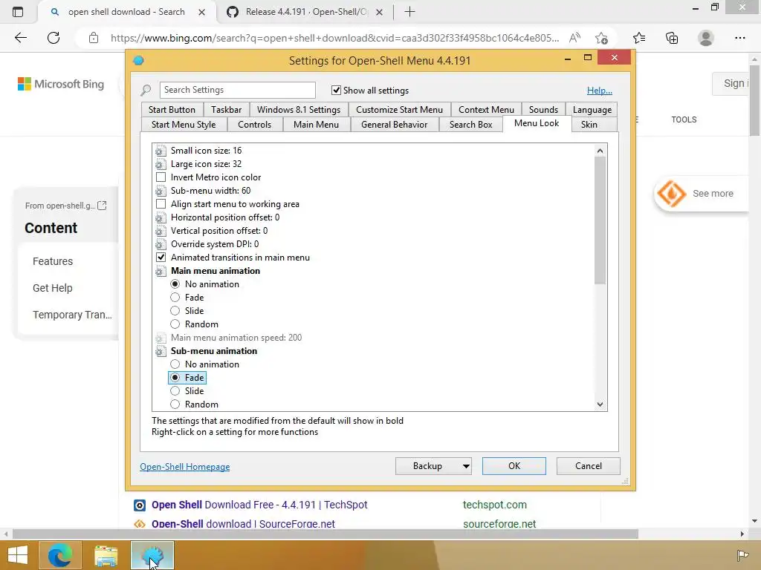Click the Edge address bar URL
The height and width of the screenshot is (570, 761).
click(334, 38)
